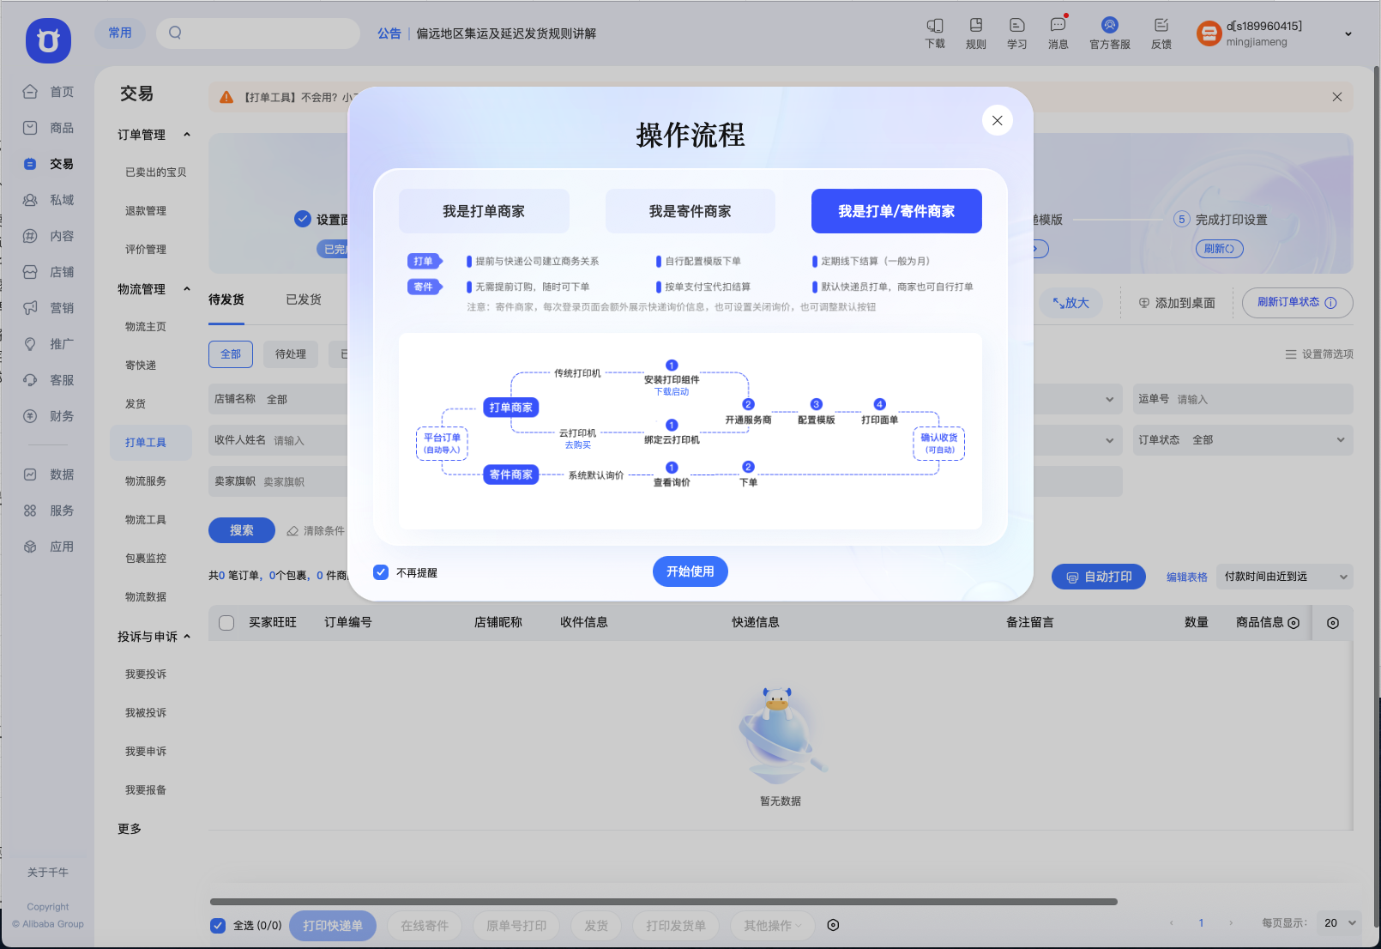
Task: Switch to the 待发货 tab
Action: click(226, 299)
